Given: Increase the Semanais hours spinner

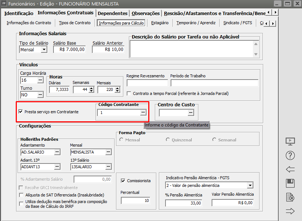Looking at the screenshot, I should click(x=91, y=88).
